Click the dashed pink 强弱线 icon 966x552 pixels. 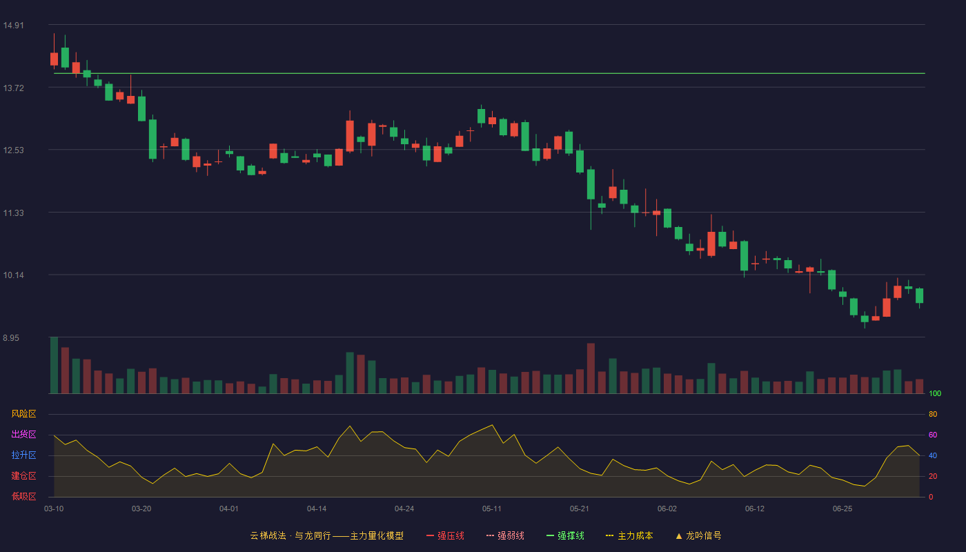coord(490,535)
